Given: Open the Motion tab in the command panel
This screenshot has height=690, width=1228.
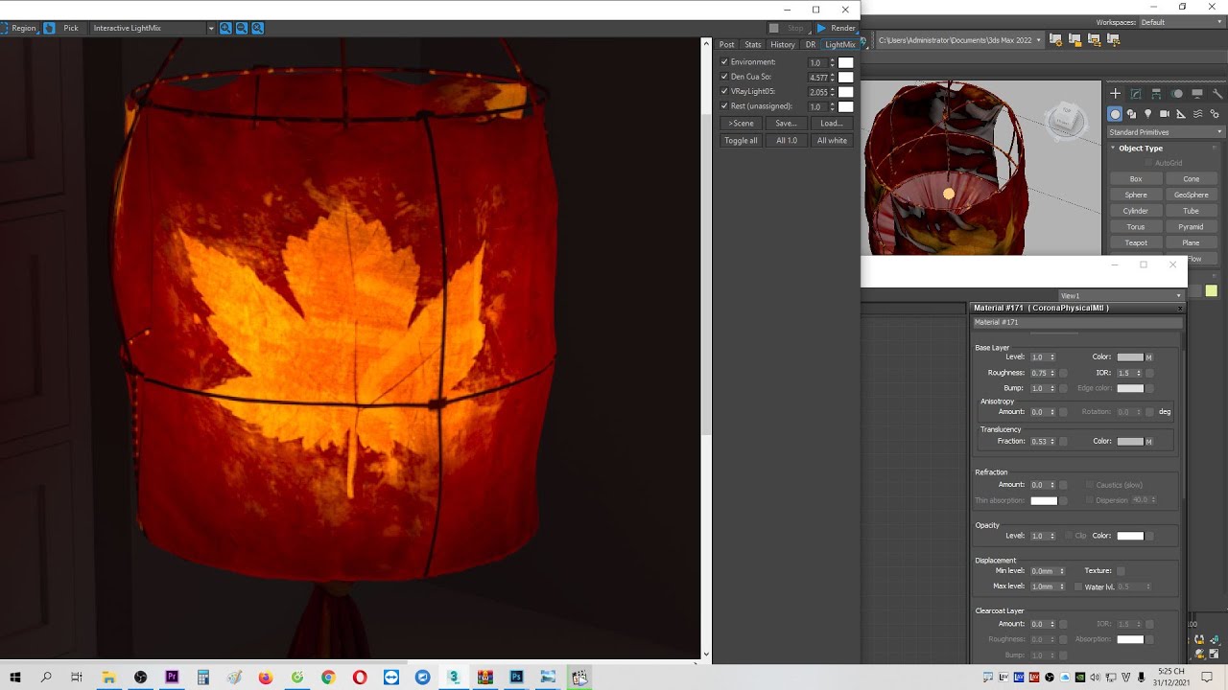Looking at the screenshot, I should tap(1177, 93).
